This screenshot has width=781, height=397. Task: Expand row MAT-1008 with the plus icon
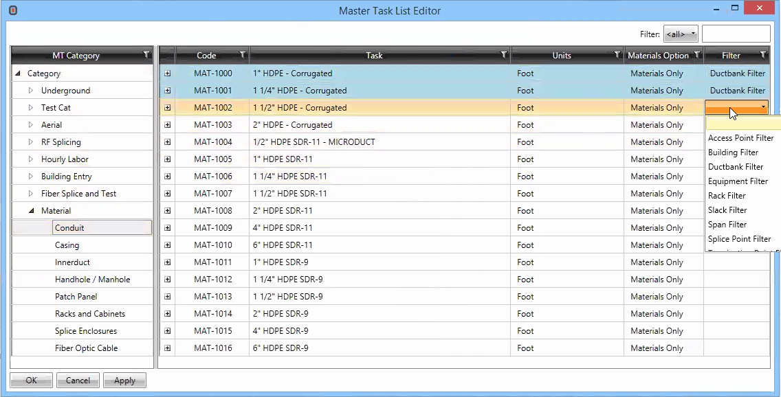[x=167, y=210]
